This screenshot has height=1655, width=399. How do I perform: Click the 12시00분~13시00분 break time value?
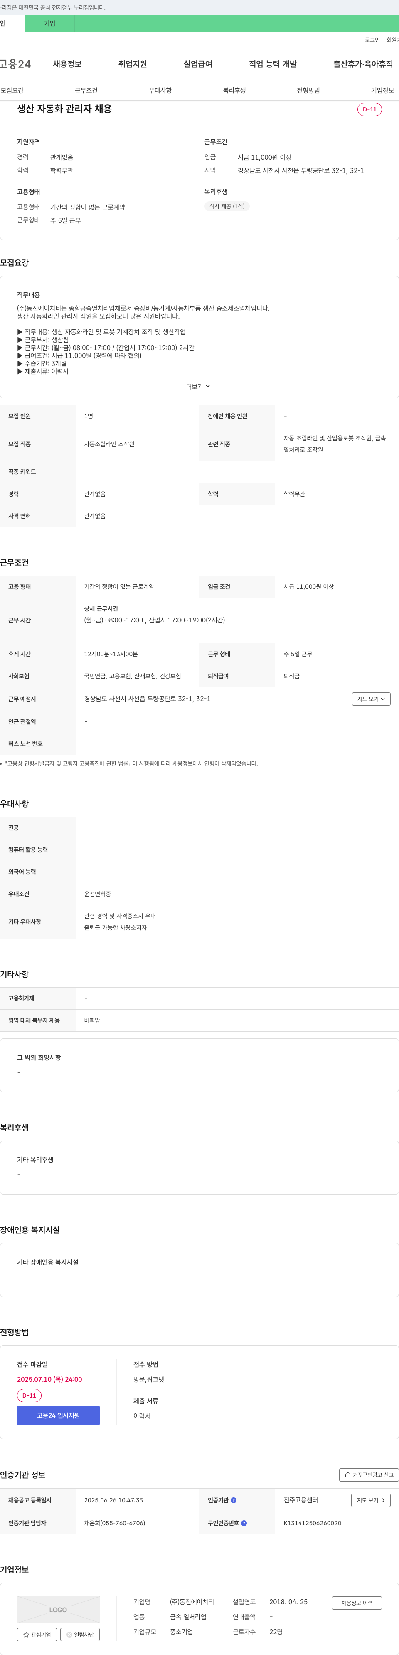tap(111, 654)
